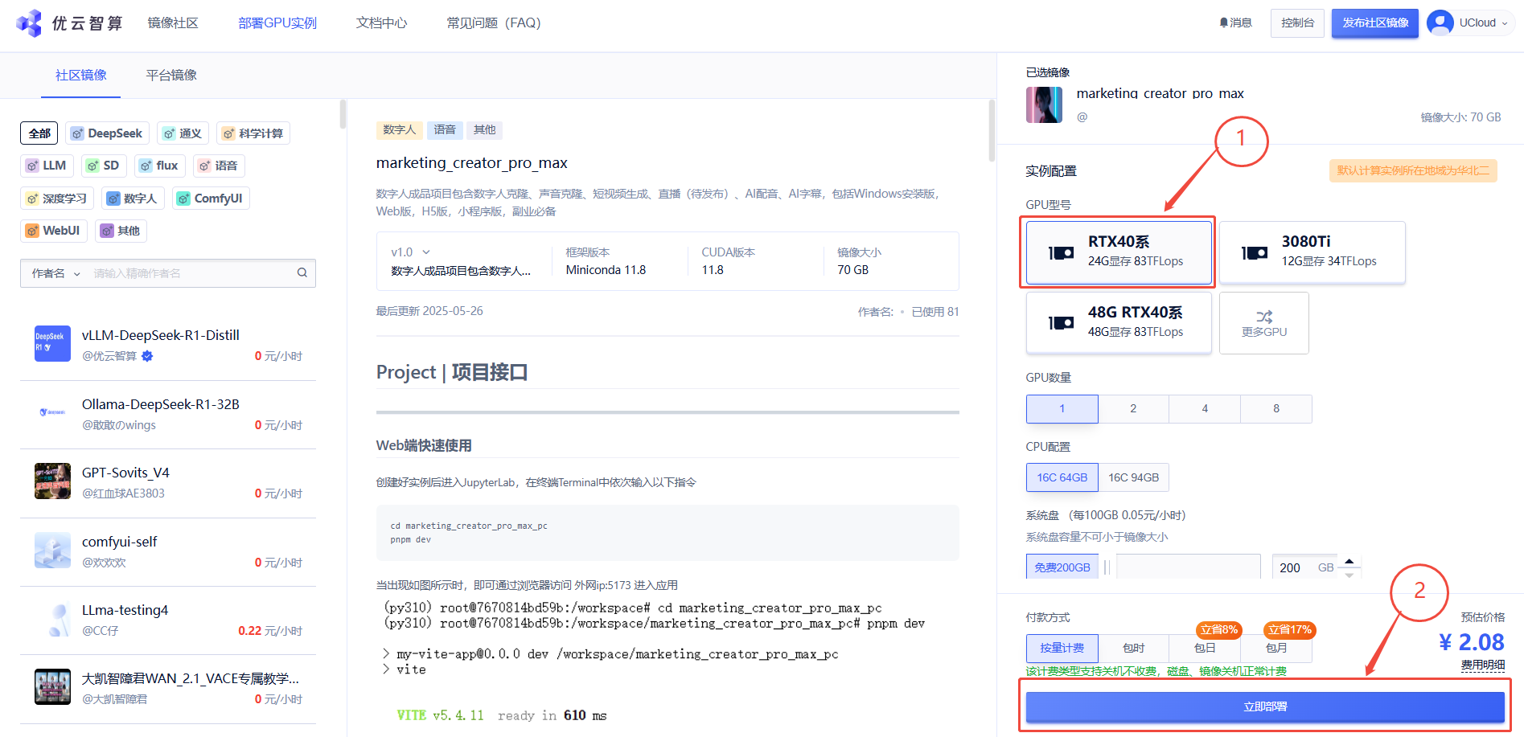Click the 3080Ti GPU card icon
Viewport: 1524px width, 737px height.
click(1255, 253)
